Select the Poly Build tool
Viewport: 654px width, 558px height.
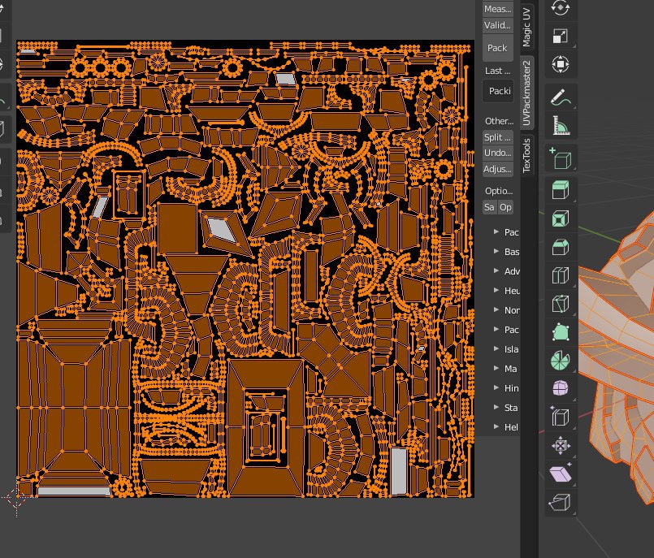pos(560,332)
